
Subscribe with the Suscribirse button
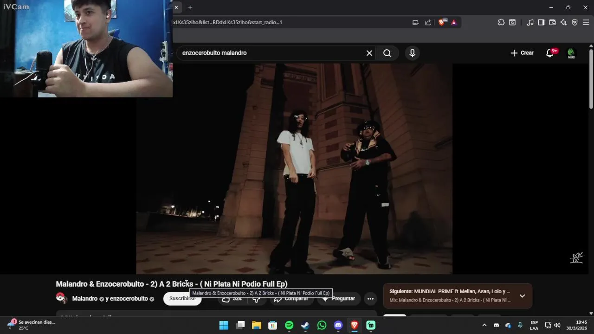[x=182, y=299]
